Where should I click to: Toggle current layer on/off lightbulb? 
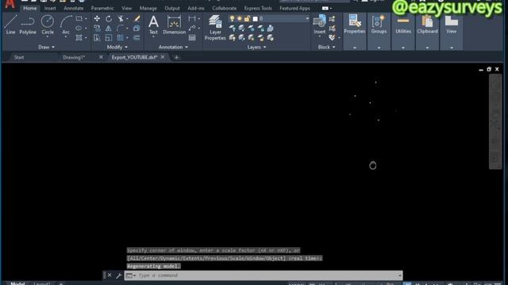coord(232,19)
